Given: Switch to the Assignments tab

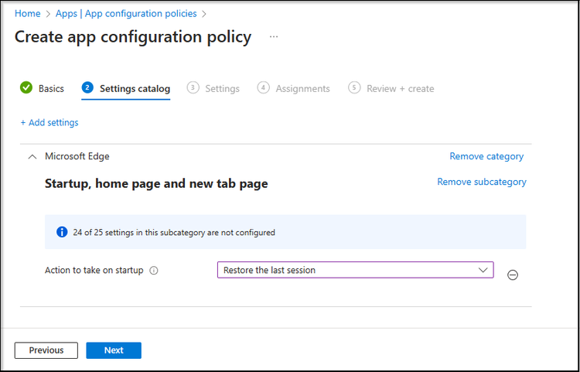Looking at the screenshot, I should click(x=302, y=89).
